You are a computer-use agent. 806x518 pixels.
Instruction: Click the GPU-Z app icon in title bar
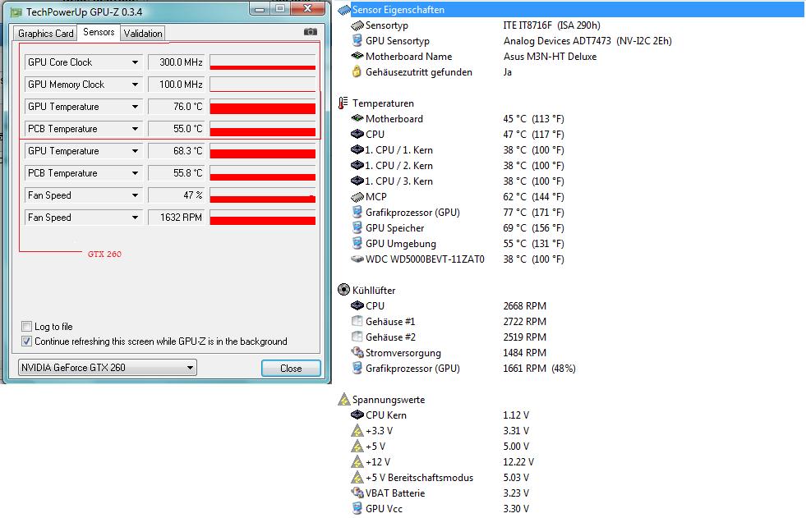(x=16, y=11)
